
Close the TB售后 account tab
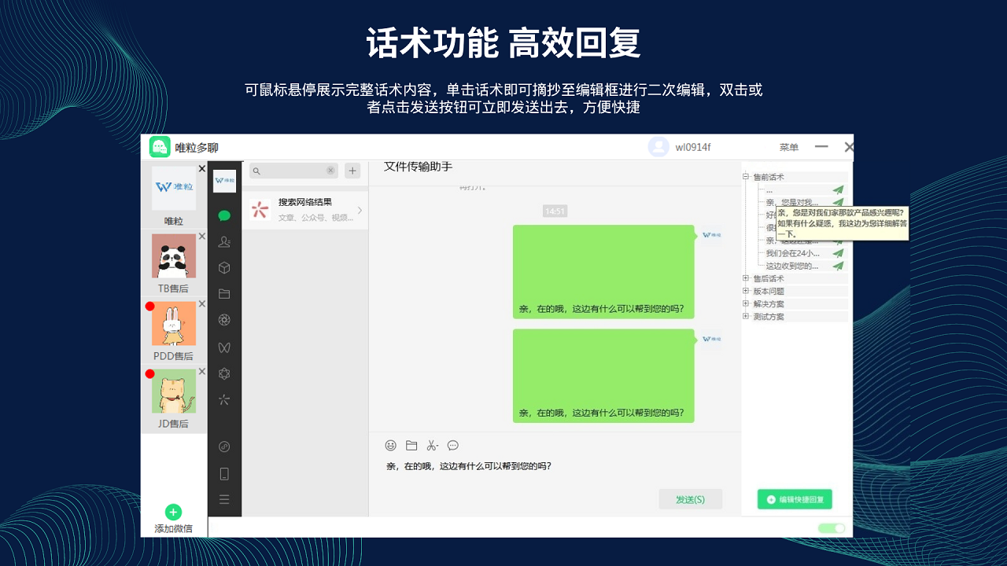point(201,237)
